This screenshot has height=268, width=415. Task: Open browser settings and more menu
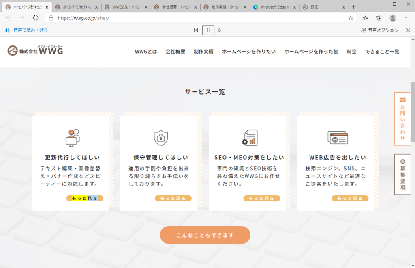(406, 18)
